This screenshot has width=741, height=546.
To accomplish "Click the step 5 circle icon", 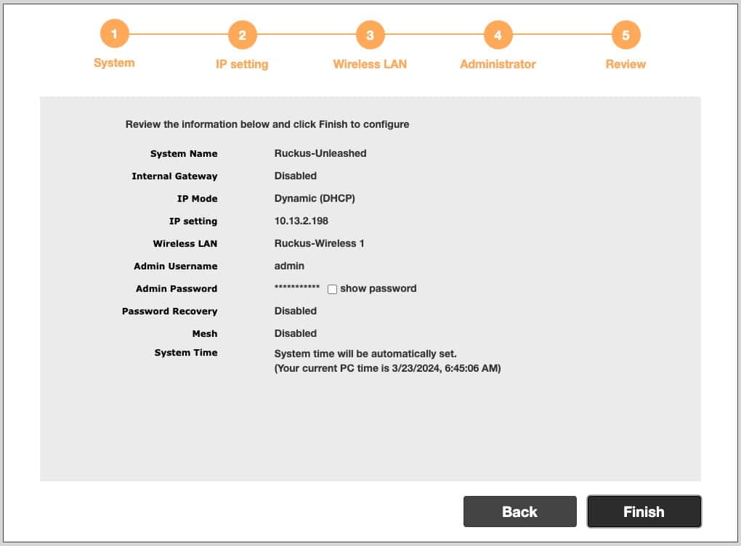I will [x=625, y=35].
